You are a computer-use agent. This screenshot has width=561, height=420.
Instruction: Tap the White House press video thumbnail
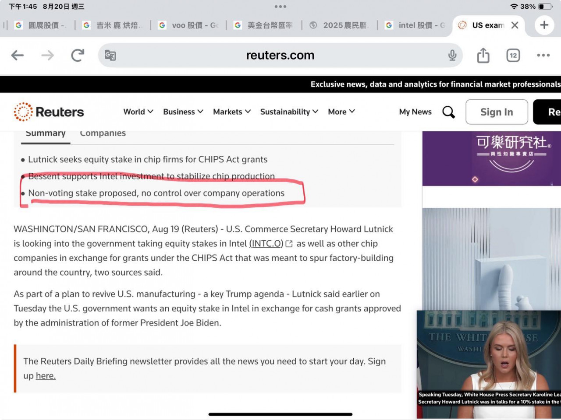[x=489, y=359]
